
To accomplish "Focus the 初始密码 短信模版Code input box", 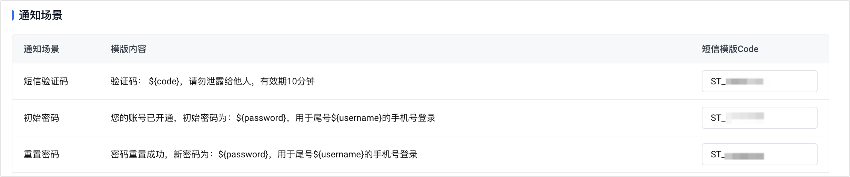I will click(x=759, y=118).
